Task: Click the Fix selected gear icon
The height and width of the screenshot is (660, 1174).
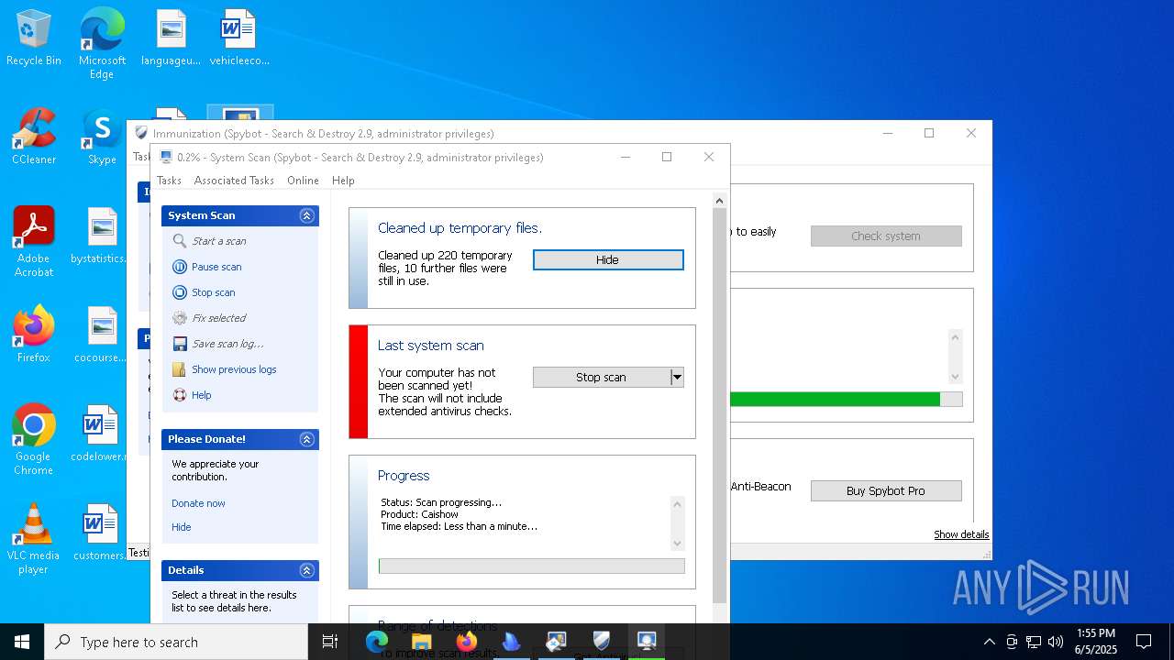Action: [180, 318]
